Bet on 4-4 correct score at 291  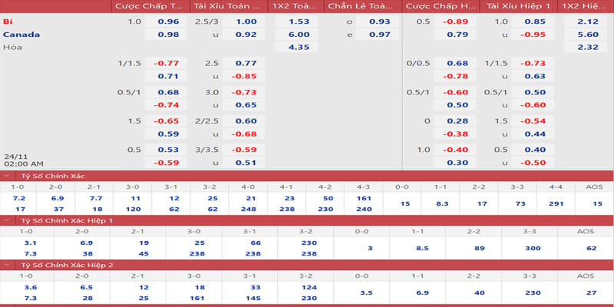[x=556, y=203]
